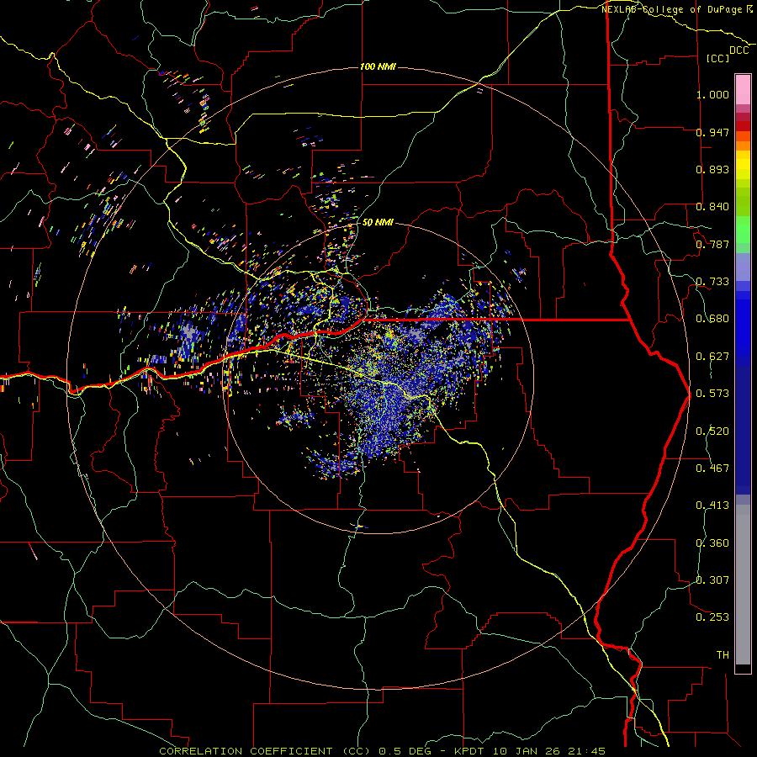
Task: Click the 0.840 legend value
Action: point(712,207)
